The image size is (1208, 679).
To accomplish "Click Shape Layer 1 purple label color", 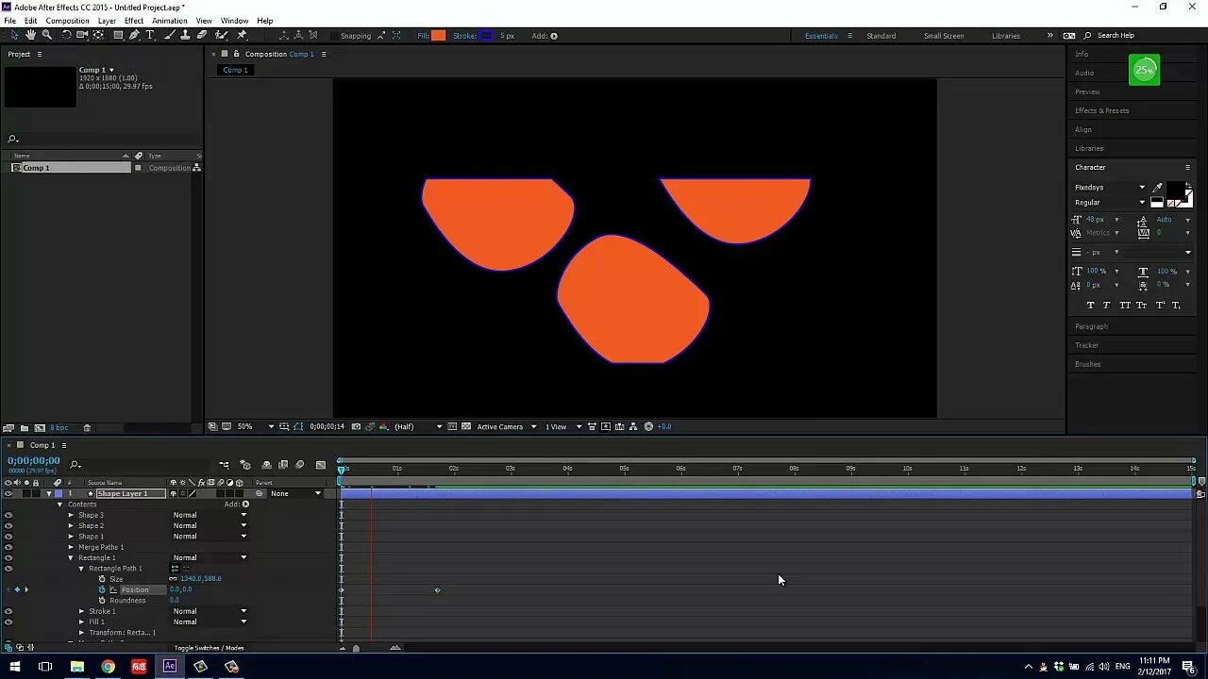I will point(59,493).
